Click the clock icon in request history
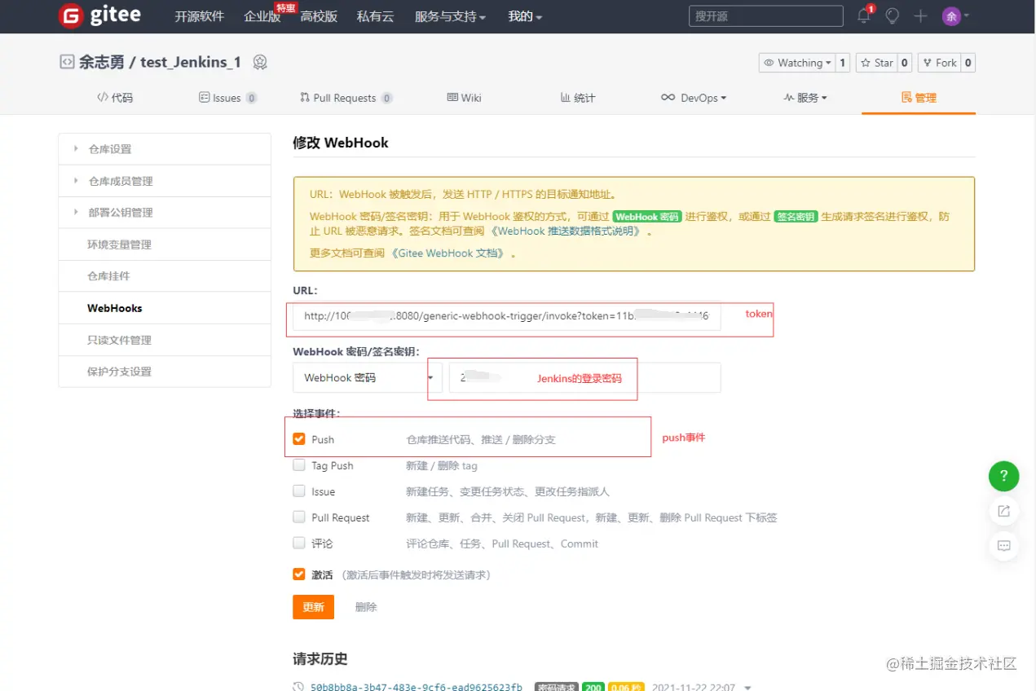 coord(298,686)
